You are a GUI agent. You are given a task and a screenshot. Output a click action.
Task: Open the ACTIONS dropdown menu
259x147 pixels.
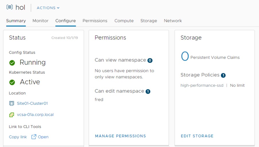coord(48,8)
